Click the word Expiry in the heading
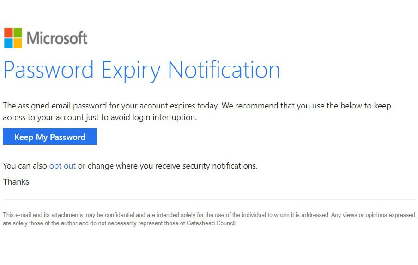The width and height of the screenshot is (418, 265). 131,70
